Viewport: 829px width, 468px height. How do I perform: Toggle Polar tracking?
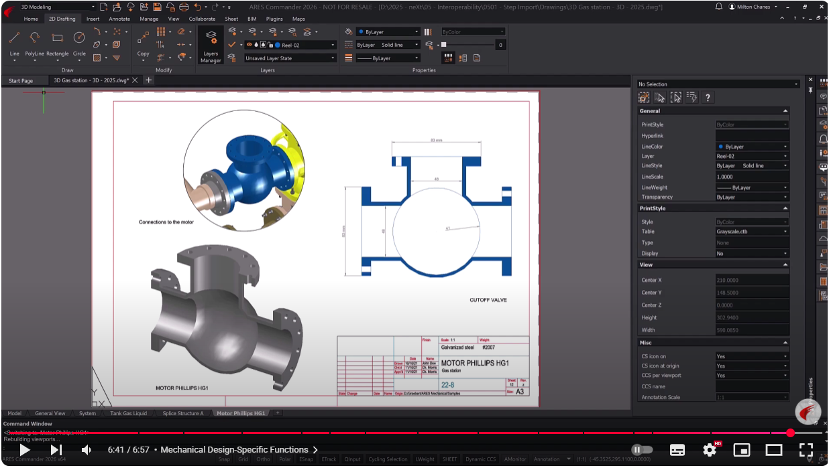(x=285, y=459)
